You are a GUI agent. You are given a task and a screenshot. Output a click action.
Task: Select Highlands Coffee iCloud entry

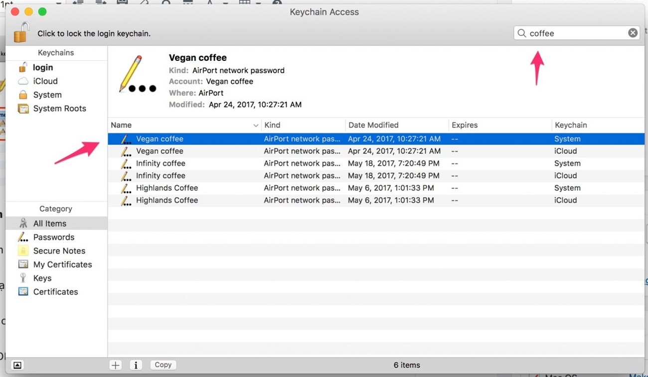coord(167,200)
